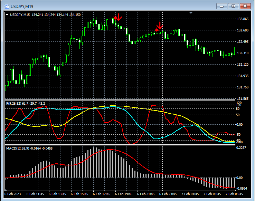255x201 pixels.
Task: Click the 132.865 price scale label
Action: pos(243,19)
